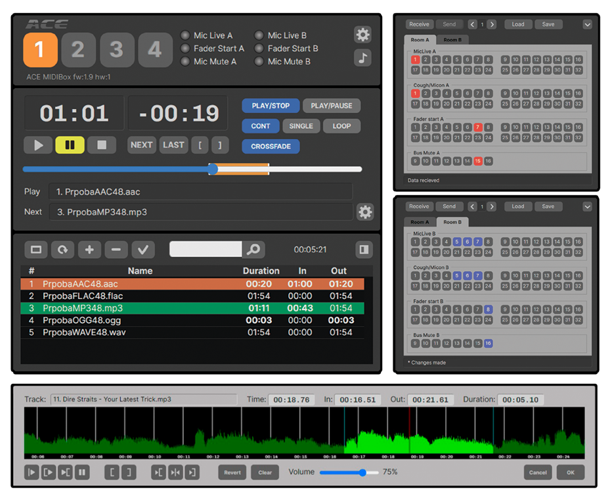Viewport: 612px width, 500px height.
Task: Open the gear icon beside the Next track field
Action: 365,212
